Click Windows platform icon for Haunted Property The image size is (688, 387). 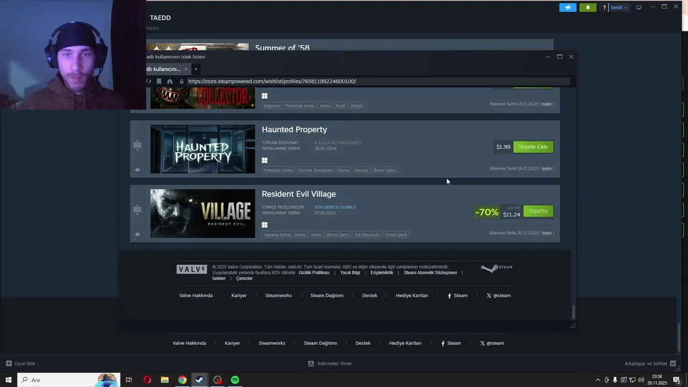click(x=264, y=160)
